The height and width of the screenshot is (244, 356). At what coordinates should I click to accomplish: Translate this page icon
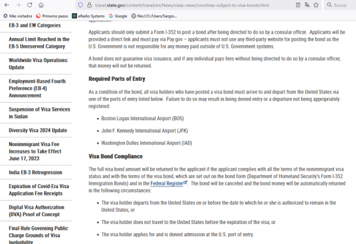pos(307,5)
